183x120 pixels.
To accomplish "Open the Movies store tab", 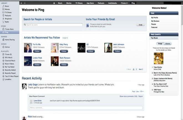I will tap(69, 3).
